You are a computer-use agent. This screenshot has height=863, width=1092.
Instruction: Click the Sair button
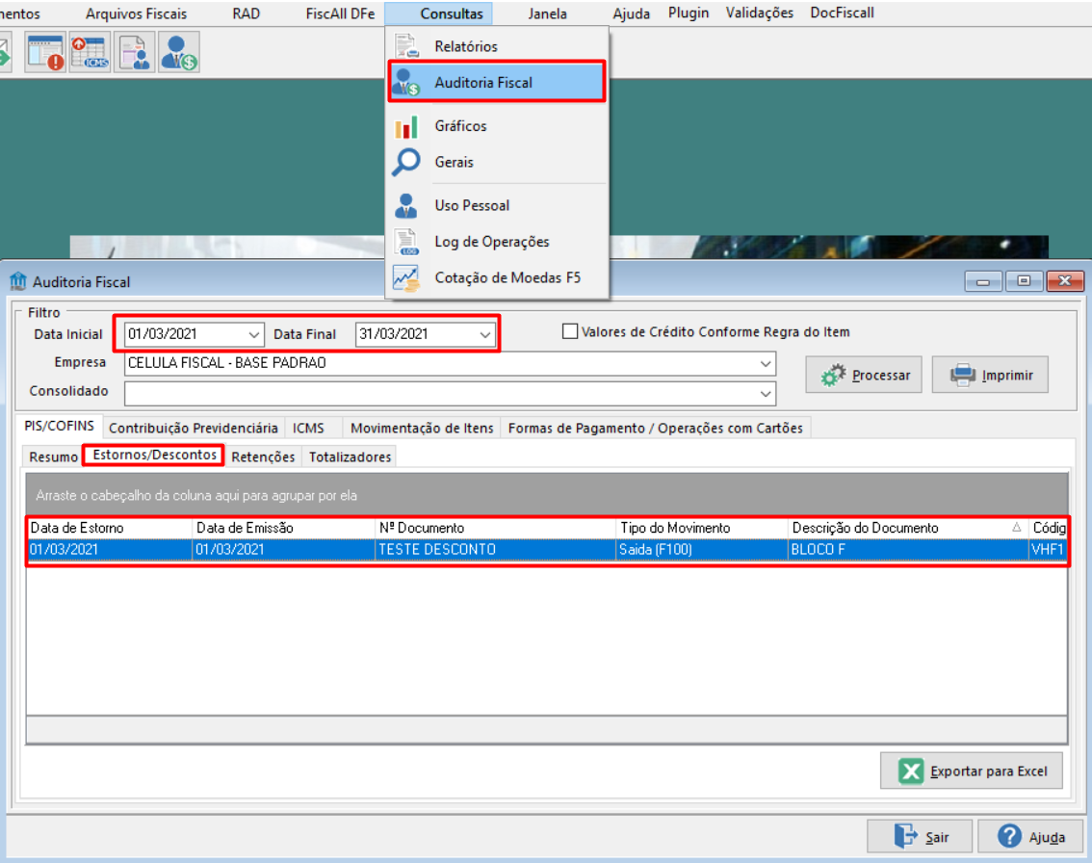pos(920,837)
